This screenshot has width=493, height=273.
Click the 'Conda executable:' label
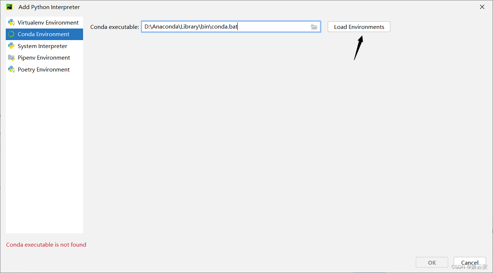(114, 27)
